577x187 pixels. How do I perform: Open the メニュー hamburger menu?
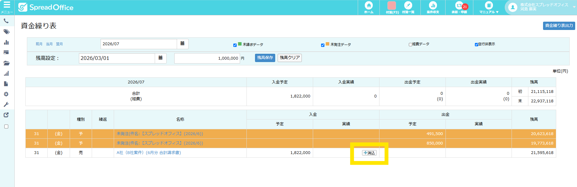(7, 7)
